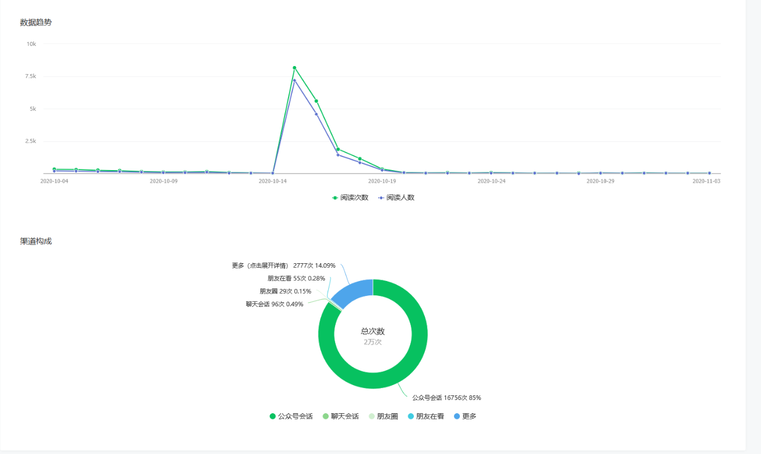
Task: Click the 2.5k y-axis label
Action: [30, 141]
